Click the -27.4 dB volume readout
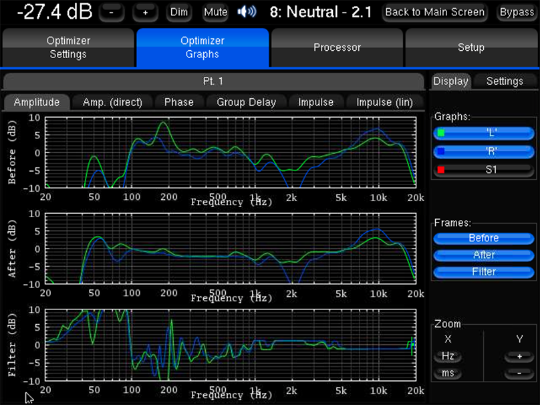Viewport: 540px width, 405px height. click(x=54, y=12)
